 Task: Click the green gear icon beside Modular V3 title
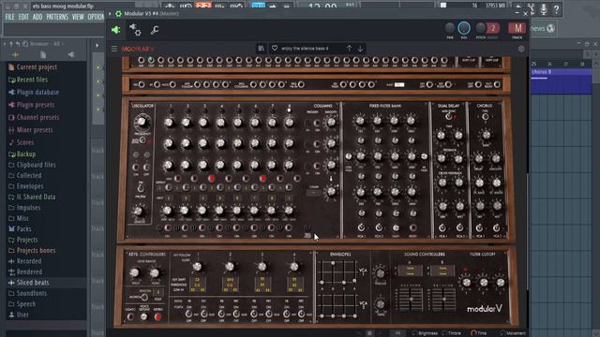(118, 14)
